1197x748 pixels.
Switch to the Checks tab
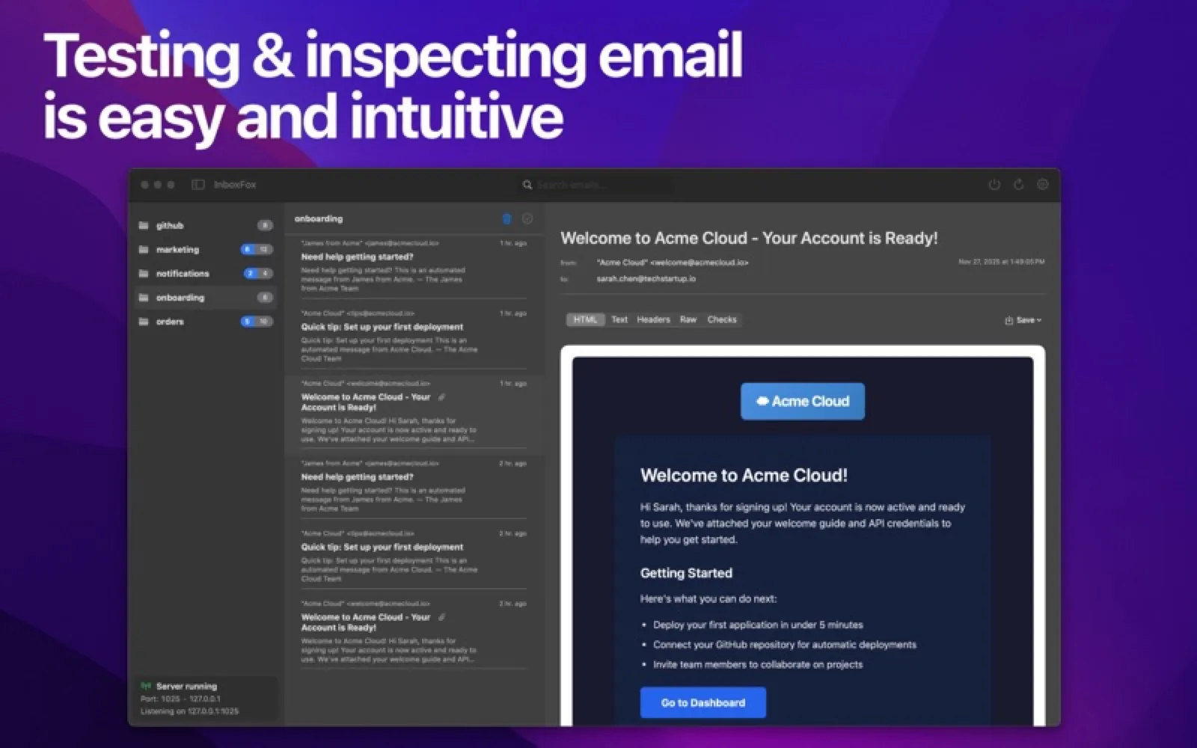[x=722, y=319]
